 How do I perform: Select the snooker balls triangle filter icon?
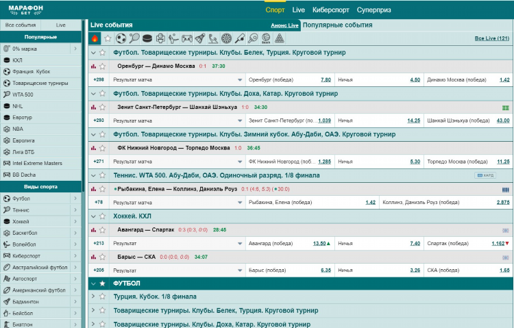(x=280, y=38)
